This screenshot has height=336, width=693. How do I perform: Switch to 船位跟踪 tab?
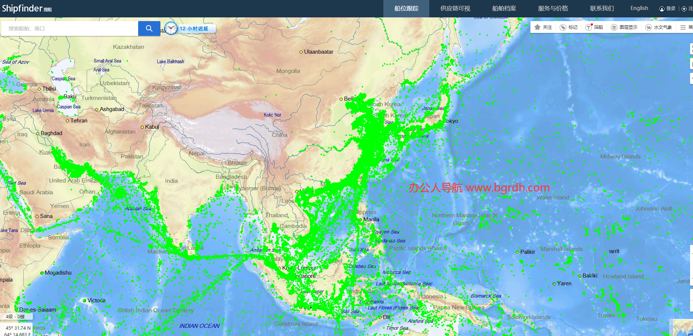coord(406,9)
